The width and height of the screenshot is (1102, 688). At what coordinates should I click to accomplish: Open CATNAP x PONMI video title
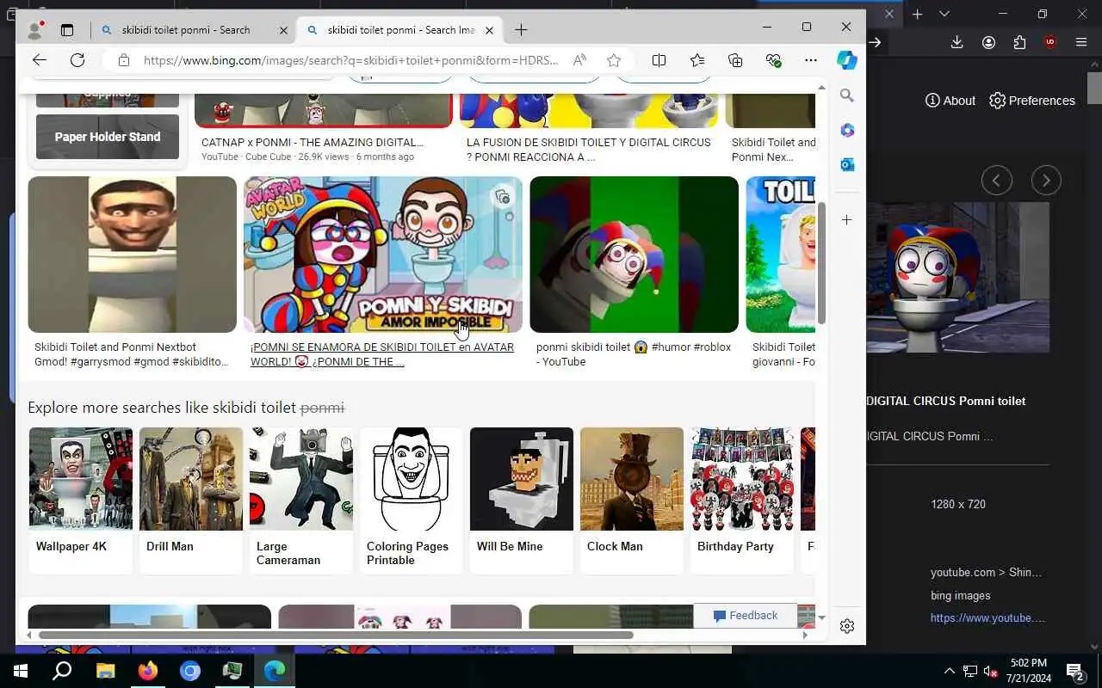(x=313, y=143)
